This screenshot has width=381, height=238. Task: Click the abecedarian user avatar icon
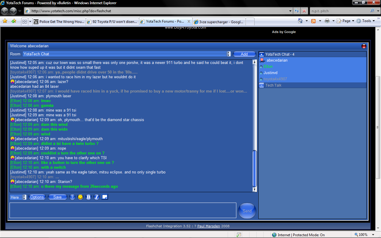[x=262, y=60]
